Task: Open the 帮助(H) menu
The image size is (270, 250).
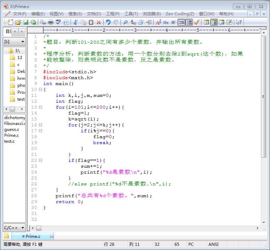Action: point(226,14)
